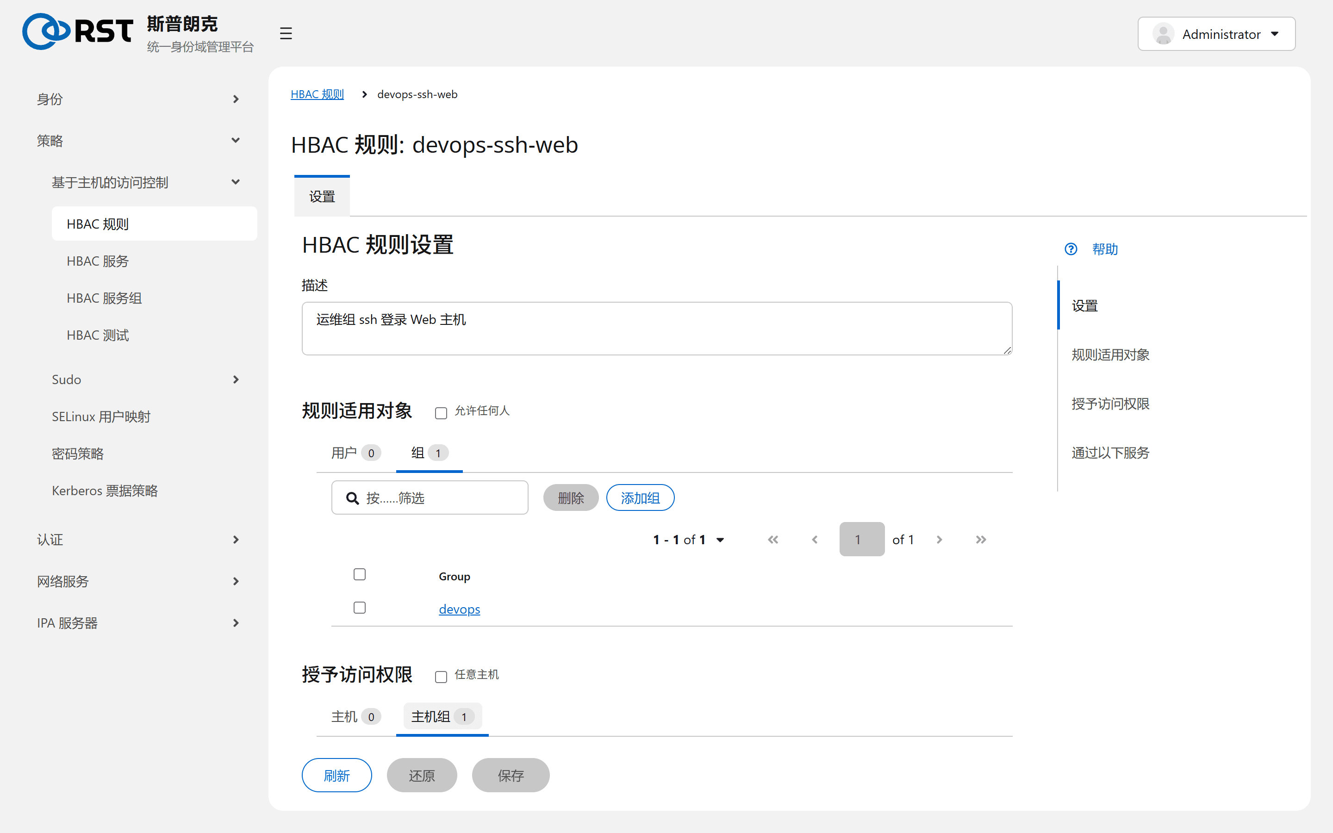This screenshot has height=833, width=1333.
Task: Select all groups header checkbox
Action: click(359, 574)
